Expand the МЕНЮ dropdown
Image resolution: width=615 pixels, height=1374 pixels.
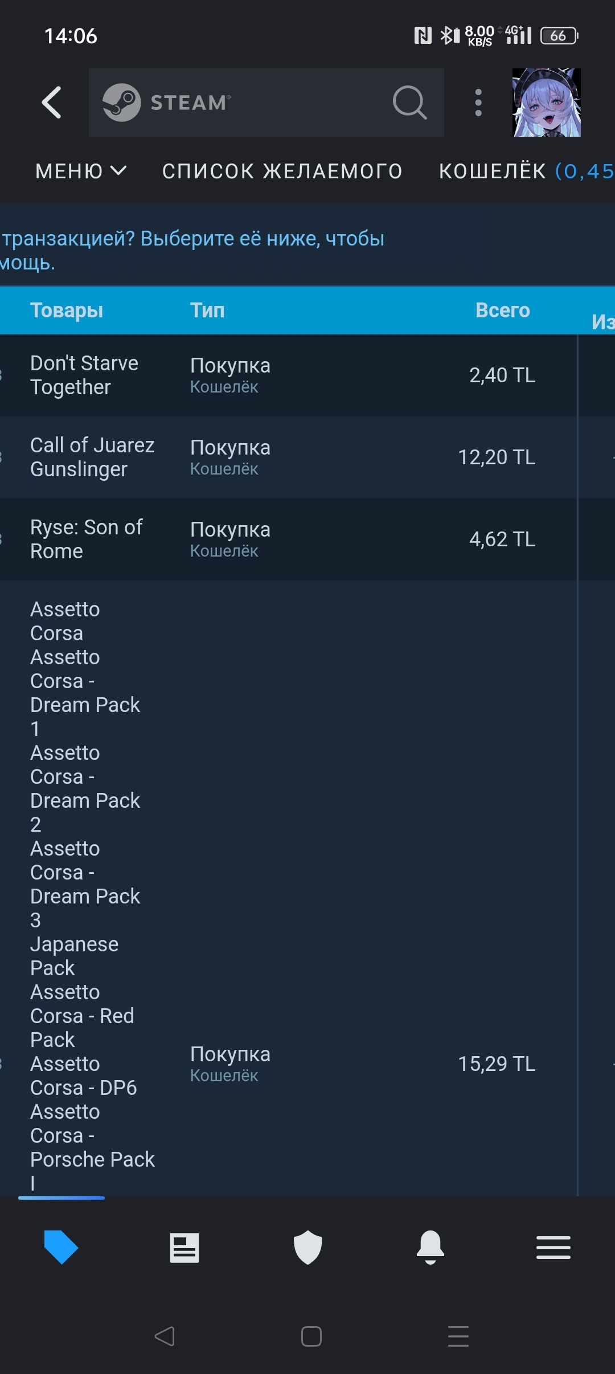pos(80,171)
